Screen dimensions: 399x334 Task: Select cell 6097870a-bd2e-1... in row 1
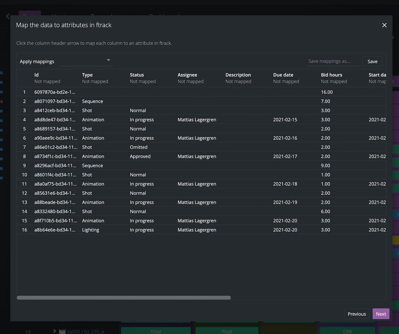tap(55, 92)
